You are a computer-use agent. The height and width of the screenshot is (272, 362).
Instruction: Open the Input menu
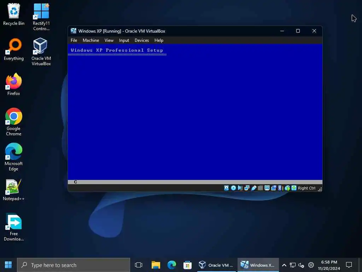(x=124, y=40)
